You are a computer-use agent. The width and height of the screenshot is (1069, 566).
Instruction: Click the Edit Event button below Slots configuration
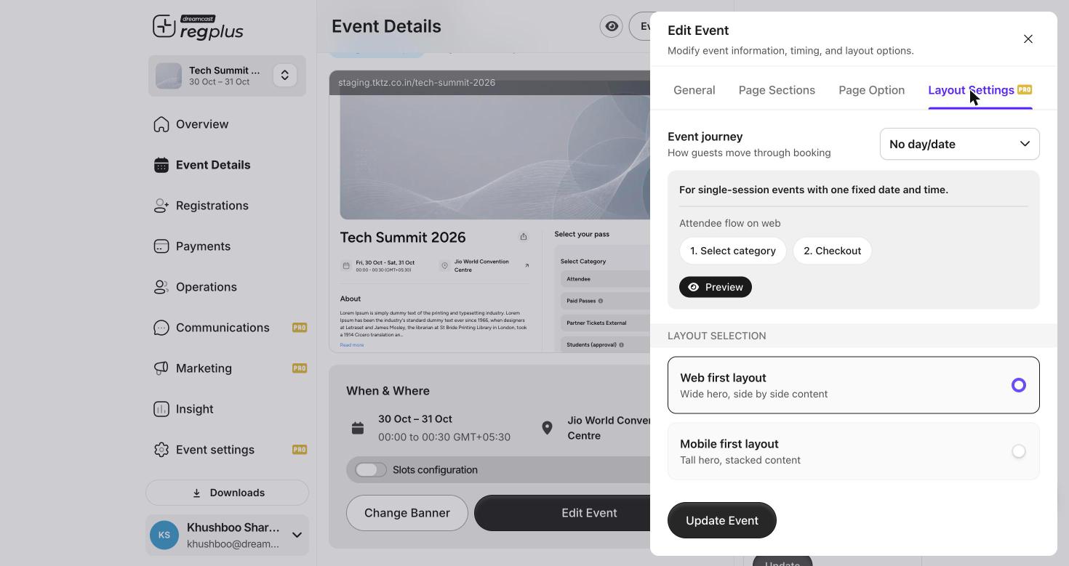tap(562, 513)
